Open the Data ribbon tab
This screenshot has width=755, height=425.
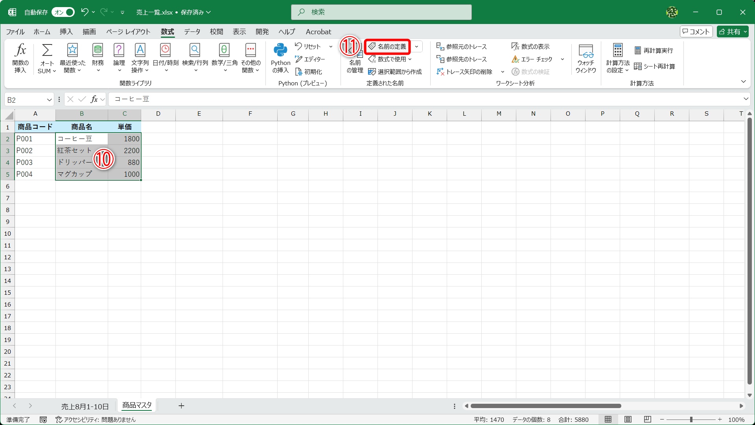[192, 31]
